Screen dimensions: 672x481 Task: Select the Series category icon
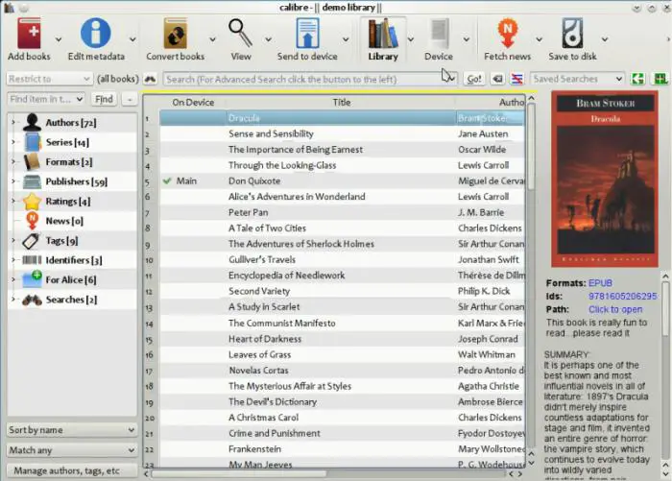coord(32,142)
